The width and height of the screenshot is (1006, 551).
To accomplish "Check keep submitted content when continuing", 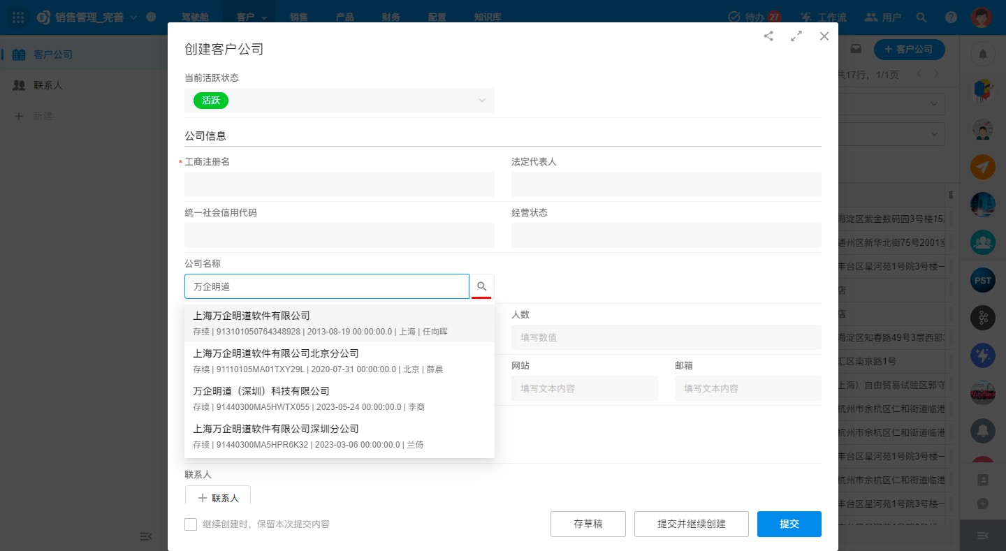I will (x=191, y=524).
